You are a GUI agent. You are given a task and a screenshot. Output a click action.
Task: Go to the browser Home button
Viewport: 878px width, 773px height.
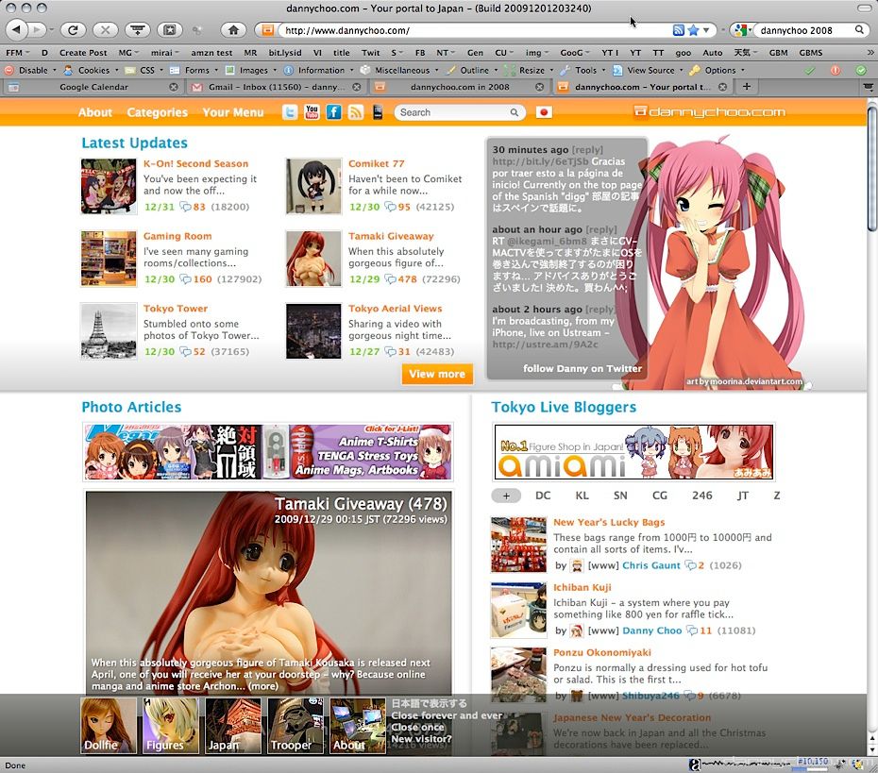click(233, 30)
